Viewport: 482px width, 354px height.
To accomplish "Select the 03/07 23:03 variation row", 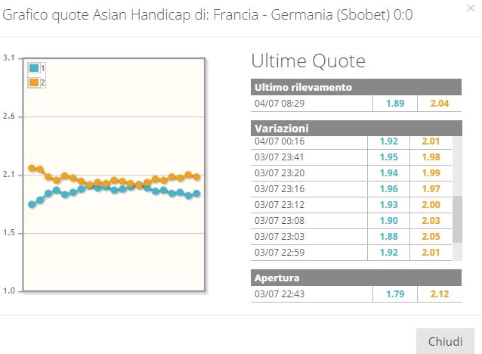I will (351, 237).
